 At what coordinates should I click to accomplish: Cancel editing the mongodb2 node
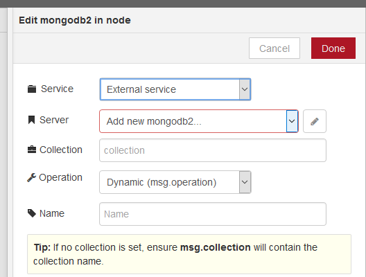[x=274, y=48]
